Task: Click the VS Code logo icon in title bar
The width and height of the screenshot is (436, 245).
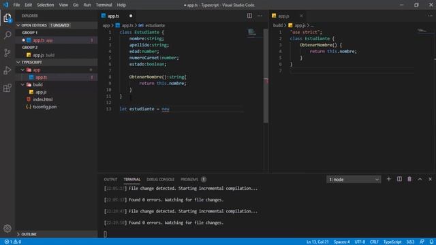Action: point(6,5)
